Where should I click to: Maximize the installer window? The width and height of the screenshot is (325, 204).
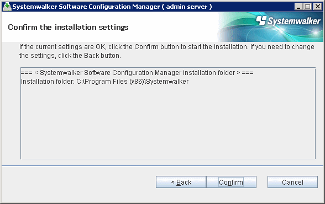(x=308, y=7)
